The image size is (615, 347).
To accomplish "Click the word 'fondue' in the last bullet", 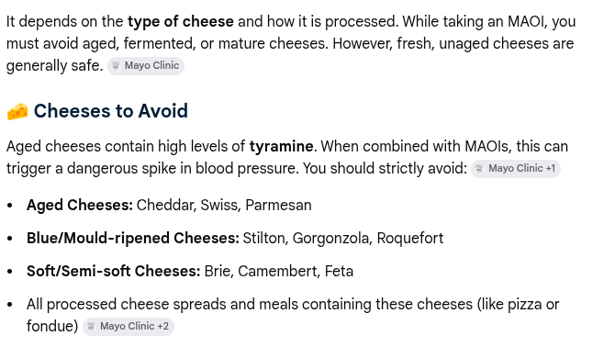I will [x=50, y=326].
